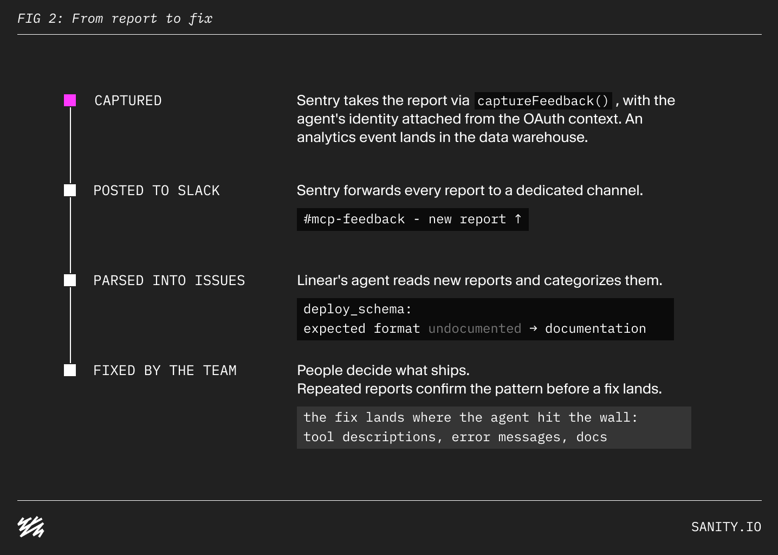Image resolution: width=778 pixels, height=555 pixels.
Task: Select the POSTED TO SLACK label
Action: click(x=157, y=191)
